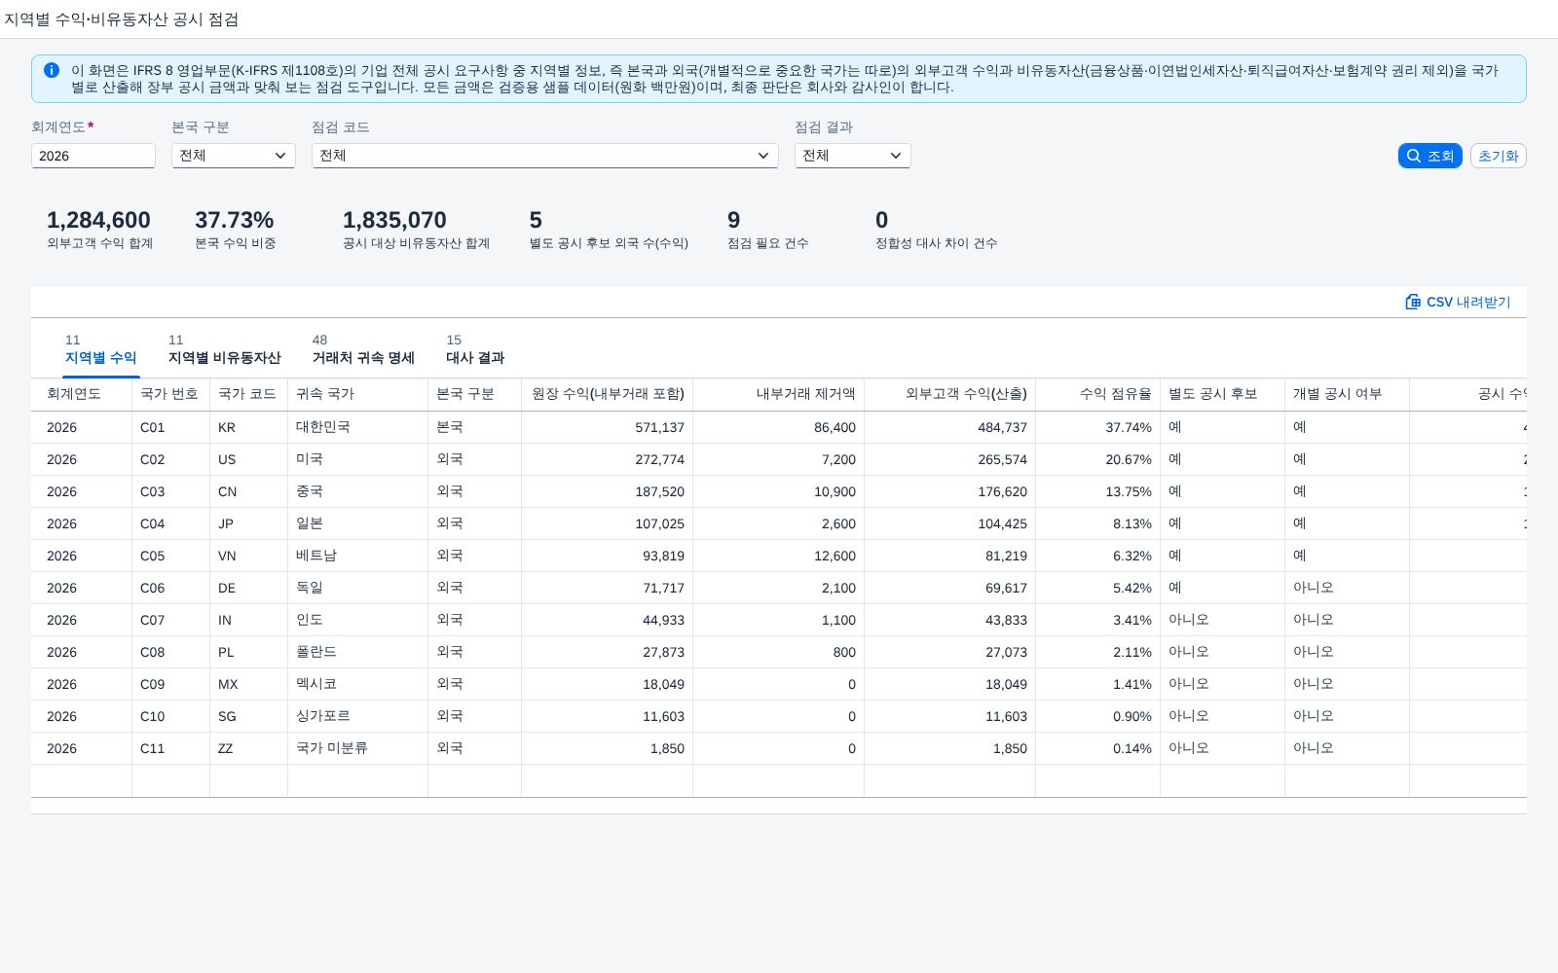Click the CSV download spreadsheet icon

click(x=1413, y=302)
